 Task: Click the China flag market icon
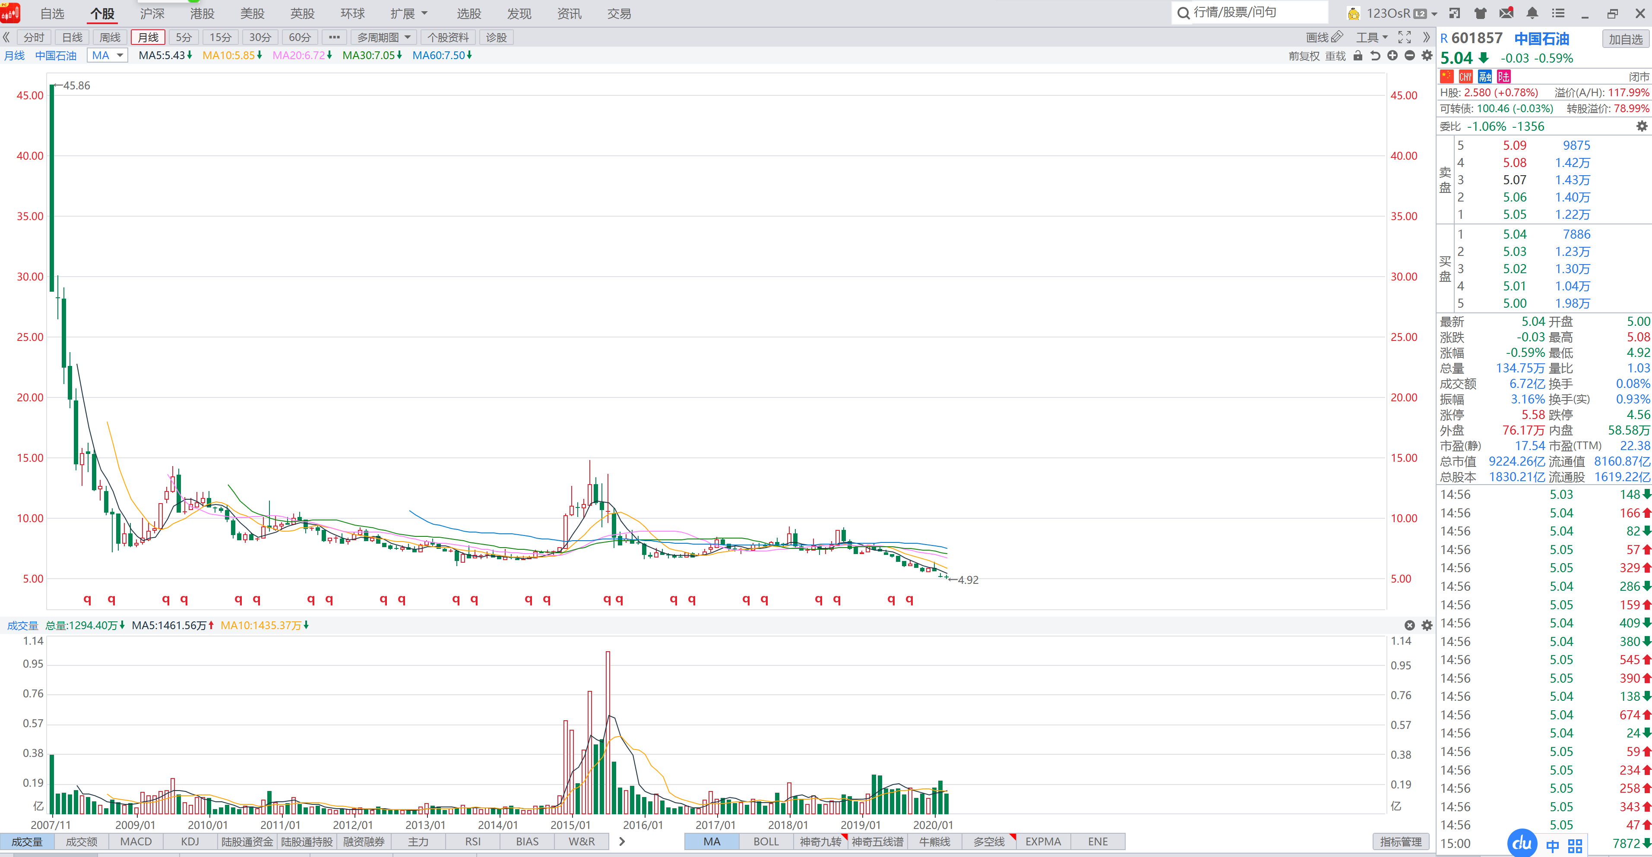(x=1447, y=77)
